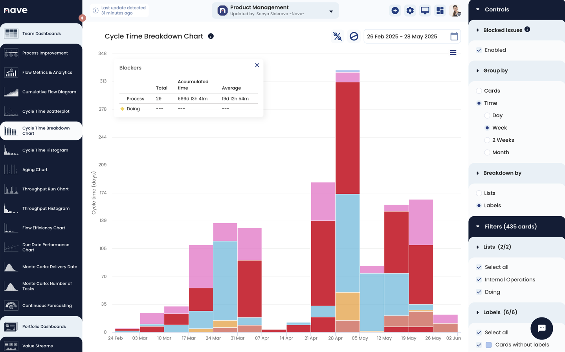The height and width of the screenshot is (352, 565).
Task: Open the chart hamburger menu
Action: 453,53
